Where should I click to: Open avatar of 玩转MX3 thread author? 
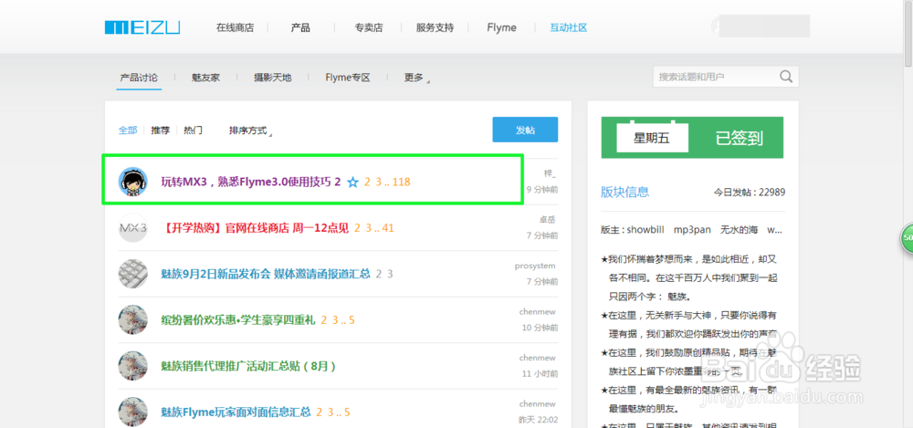(132, 181)
